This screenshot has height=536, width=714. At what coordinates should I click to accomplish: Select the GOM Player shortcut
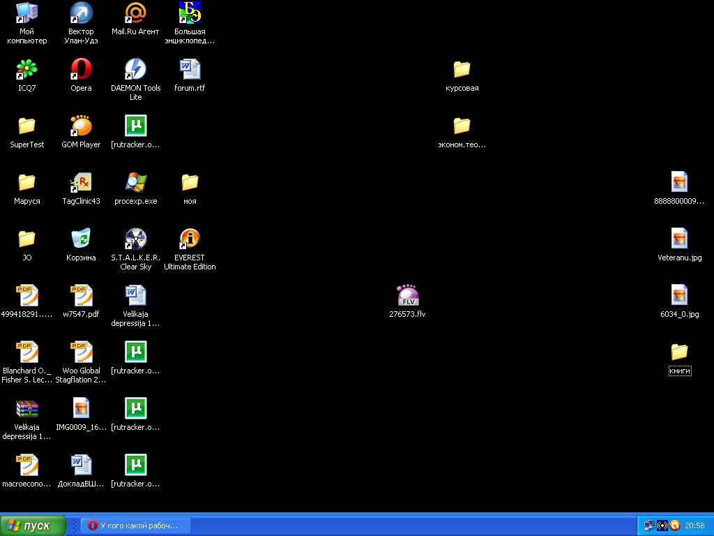81,126
